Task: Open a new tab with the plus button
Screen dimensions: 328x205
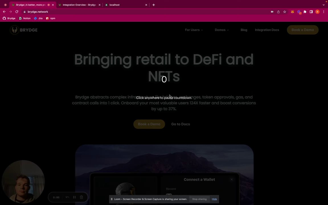Action: click(153, 5)
